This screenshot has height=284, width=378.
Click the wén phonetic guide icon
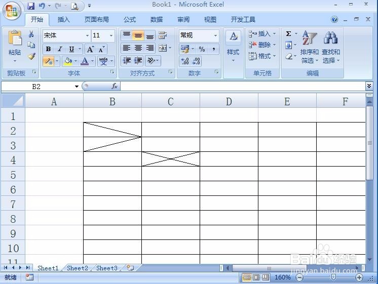(x=104, y=61)
